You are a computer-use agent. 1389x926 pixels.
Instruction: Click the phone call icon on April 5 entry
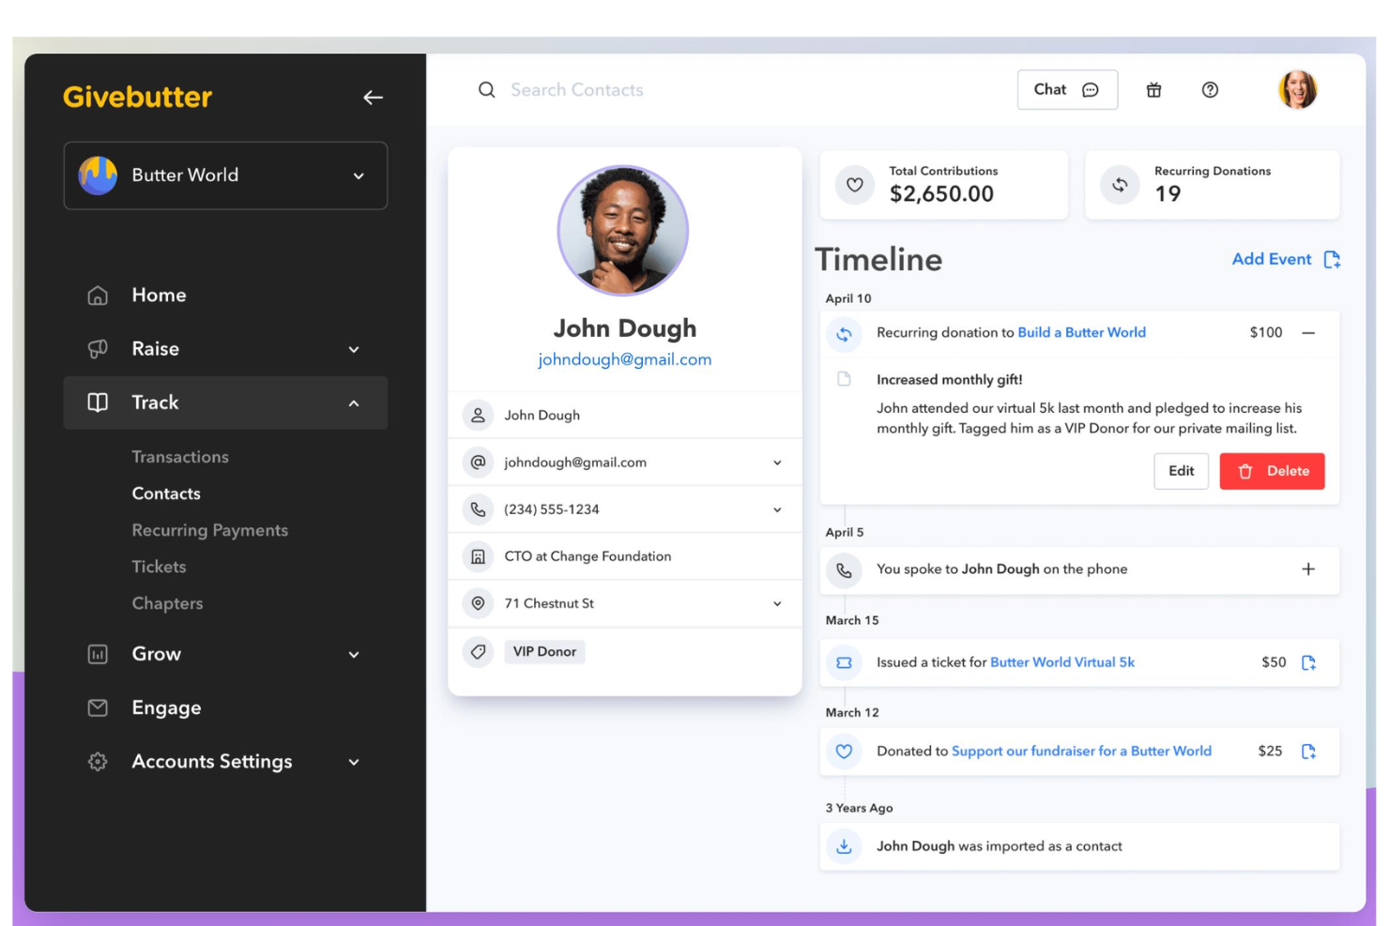[844, 569]
